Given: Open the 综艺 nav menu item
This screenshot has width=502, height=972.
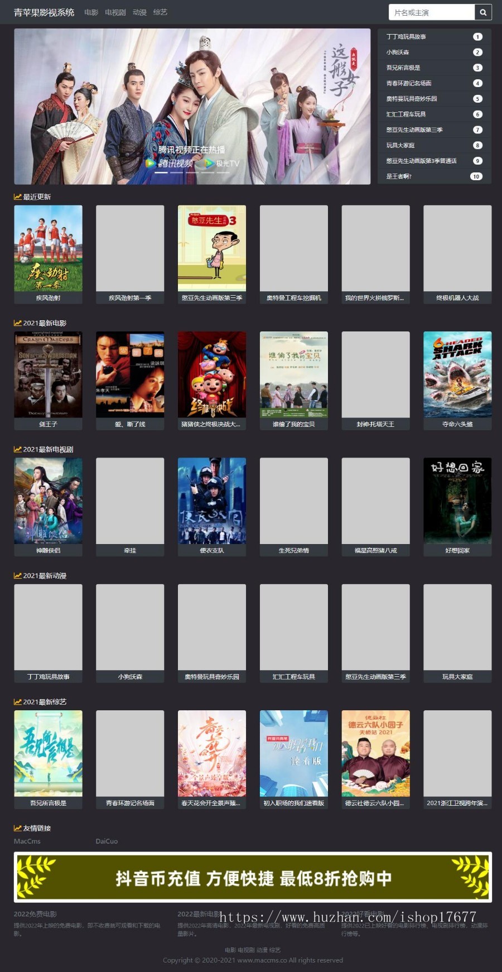Looking at the screenshot, I should (x=160, y=12).
